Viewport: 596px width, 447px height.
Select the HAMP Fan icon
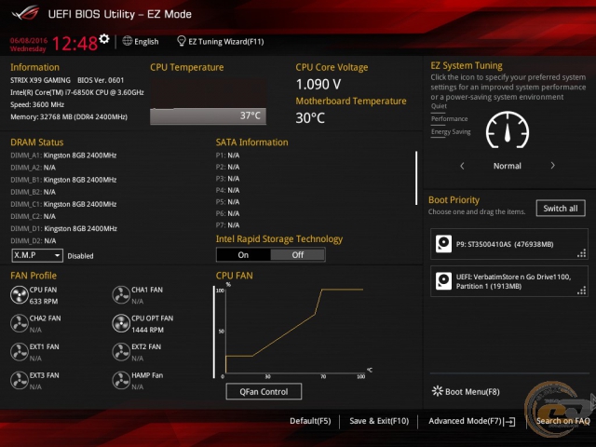point(121,381)
